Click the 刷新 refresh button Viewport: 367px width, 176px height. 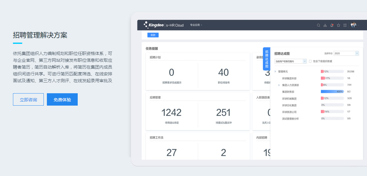153,35
